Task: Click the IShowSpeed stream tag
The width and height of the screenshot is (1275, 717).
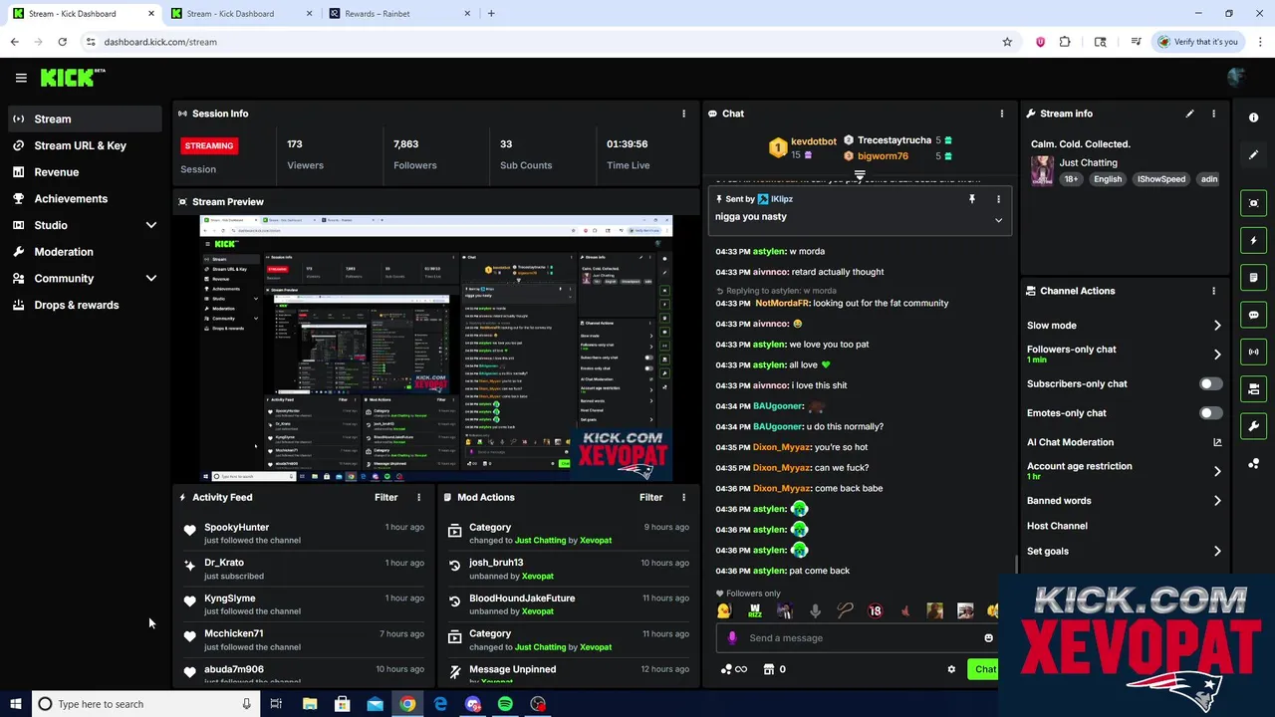Action: pos(1161,179)
